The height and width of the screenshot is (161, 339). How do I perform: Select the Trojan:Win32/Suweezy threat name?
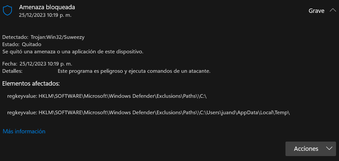pos(57,37)
